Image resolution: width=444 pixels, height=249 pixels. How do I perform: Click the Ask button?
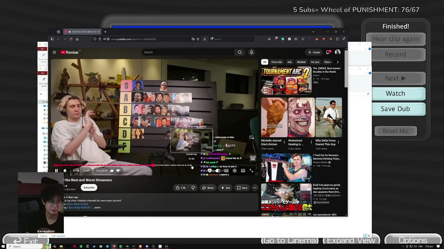pyautogui.click(x=225, y=188)
